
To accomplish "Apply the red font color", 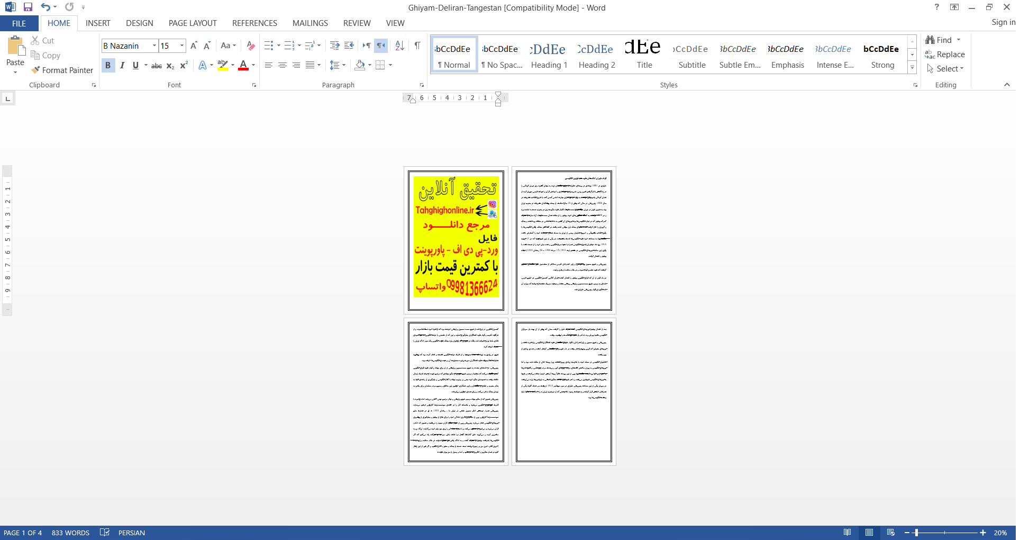I will tap(243, 65).
